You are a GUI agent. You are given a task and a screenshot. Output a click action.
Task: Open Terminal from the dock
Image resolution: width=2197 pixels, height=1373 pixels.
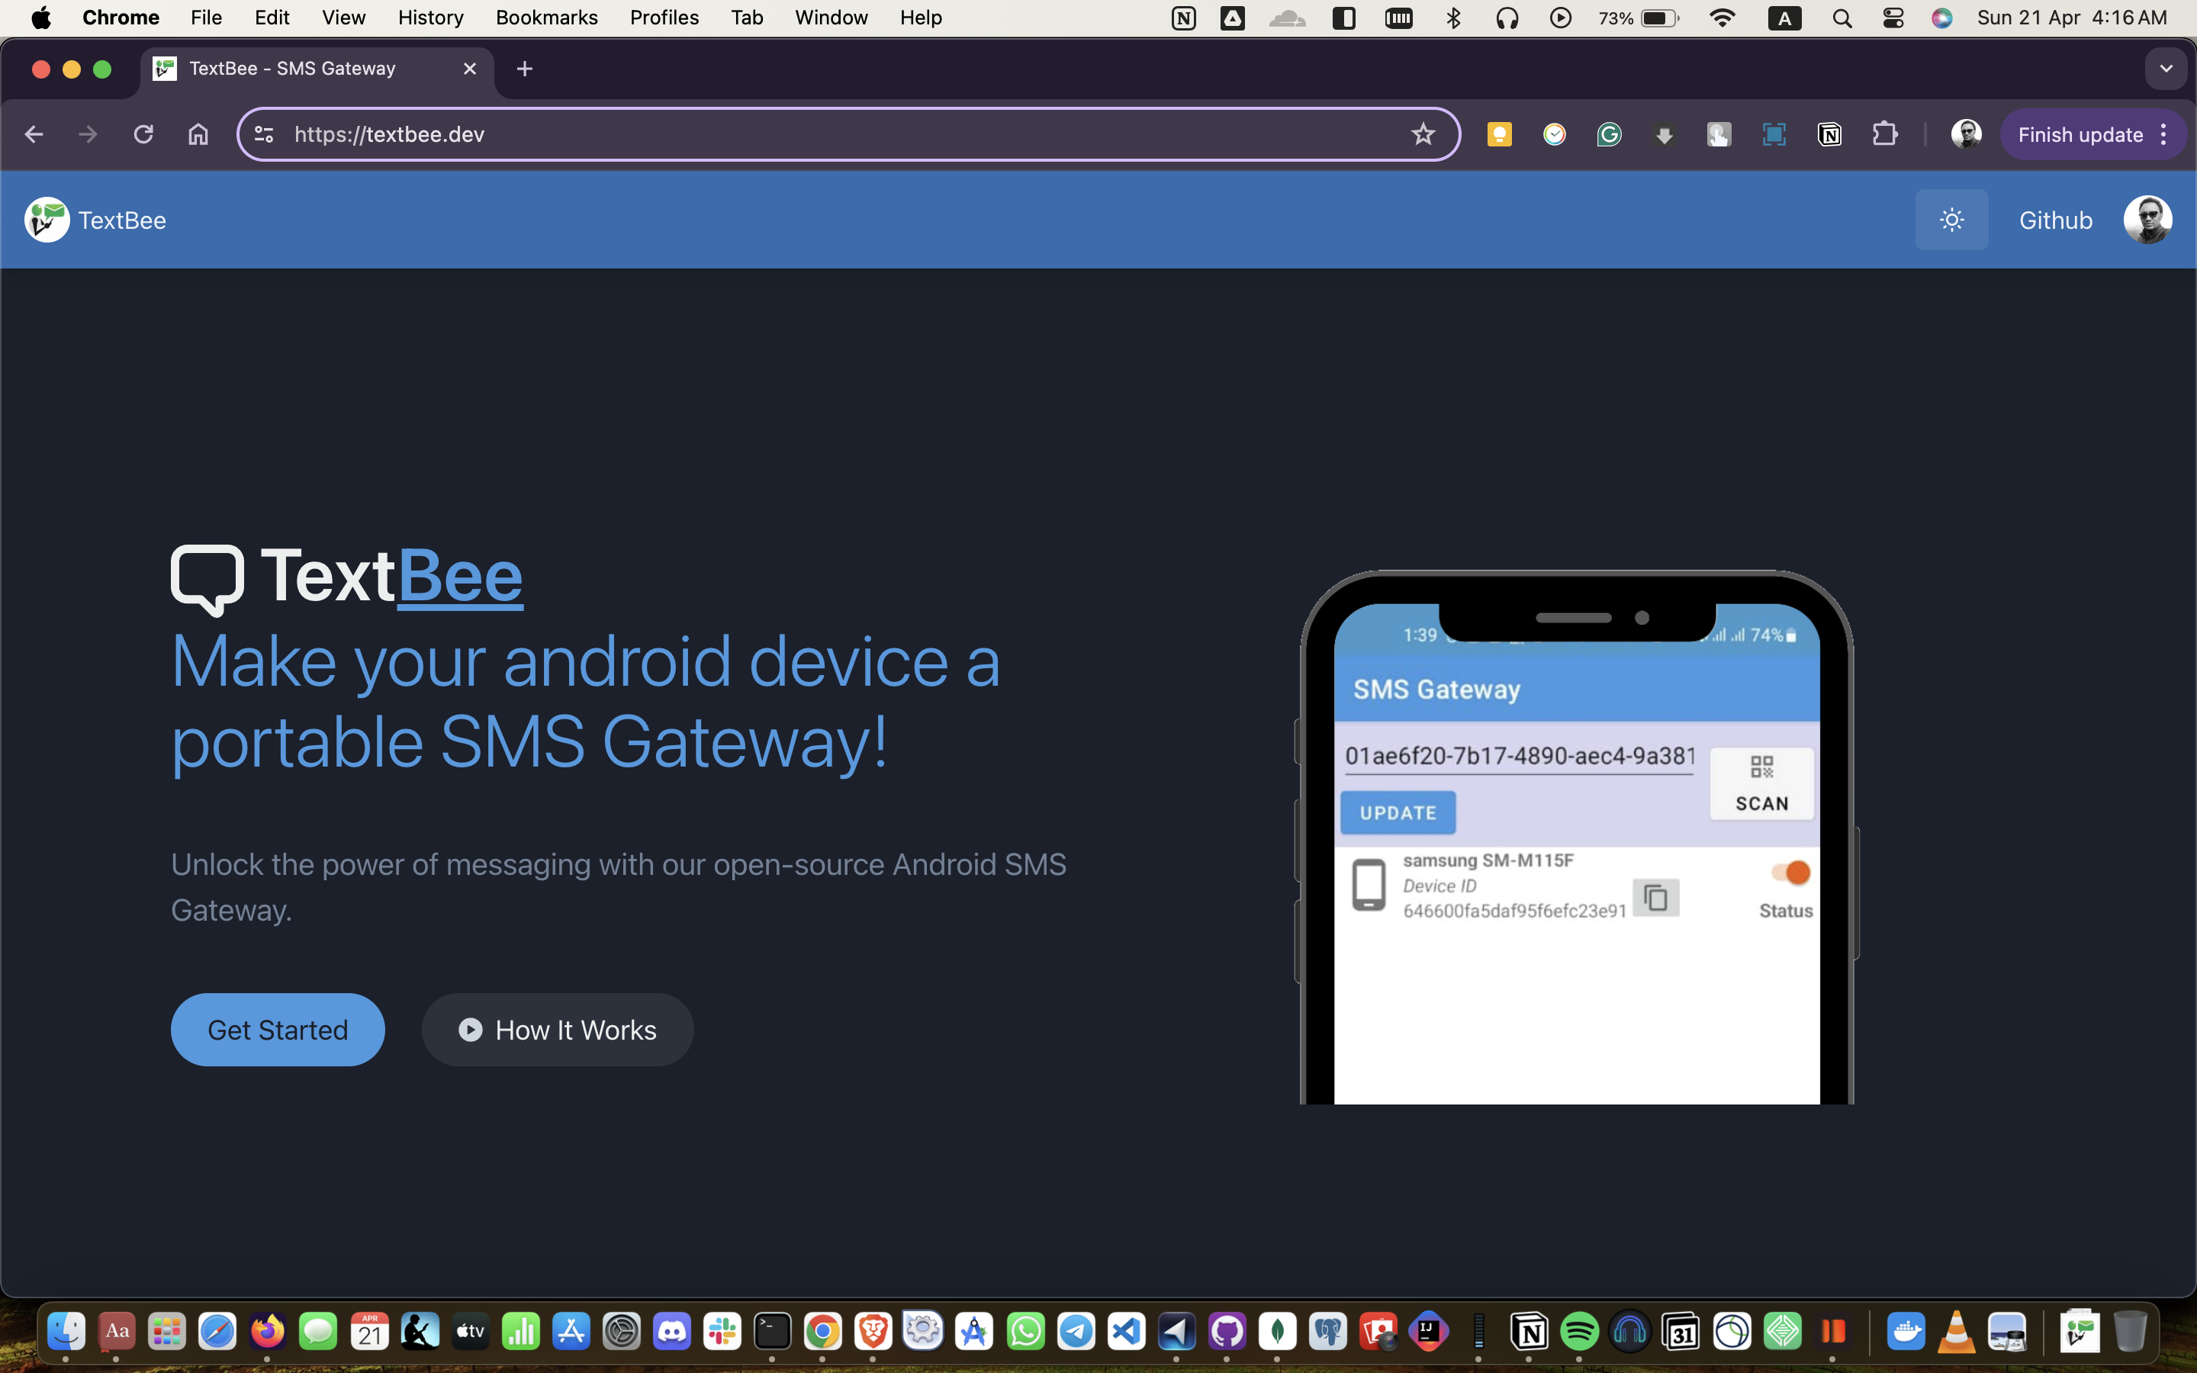[773, 1331]
